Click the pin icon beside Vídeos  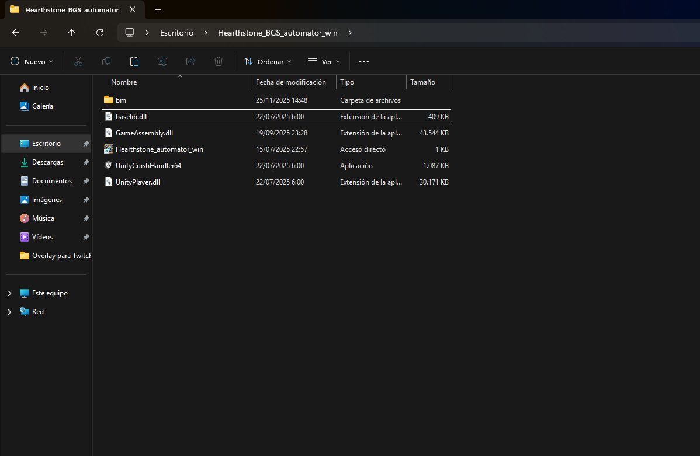click(86, 238)
